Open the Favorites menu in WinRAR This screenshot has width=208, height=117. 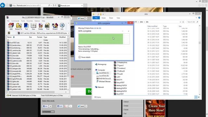[30, 21]
